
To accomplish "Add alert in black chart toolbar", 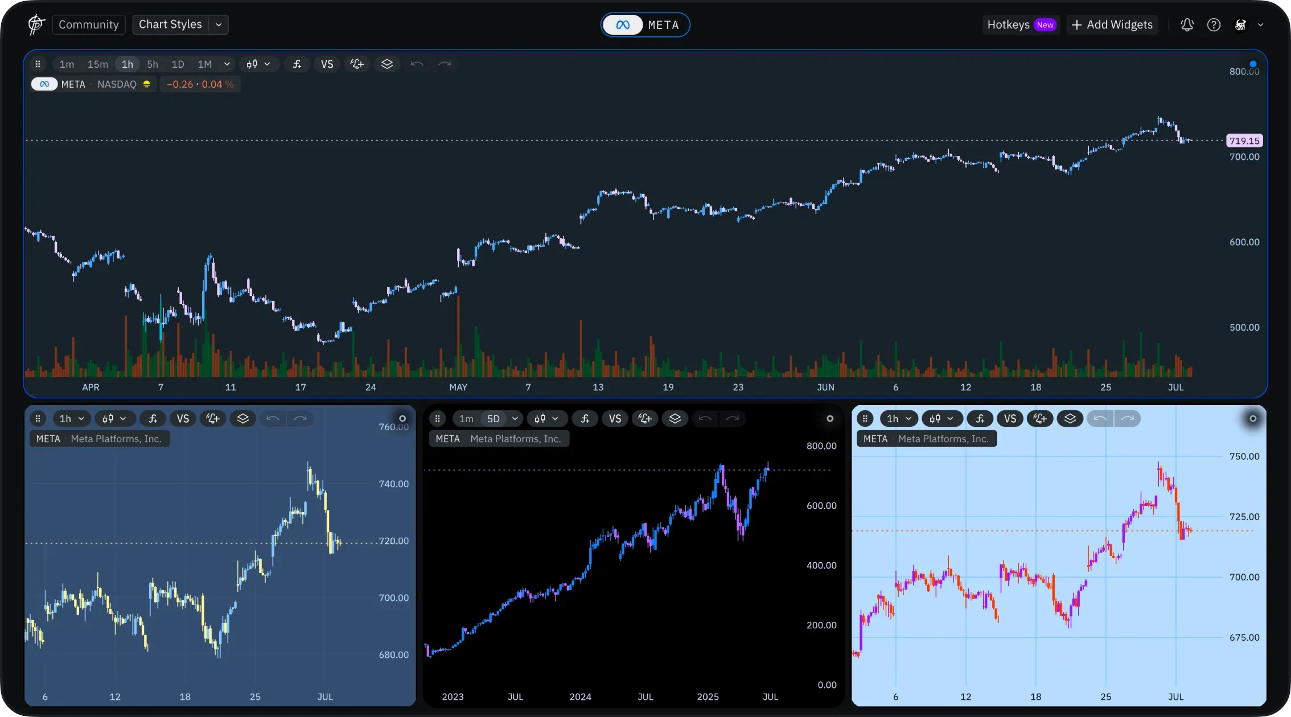I will [x=645, y=419].
